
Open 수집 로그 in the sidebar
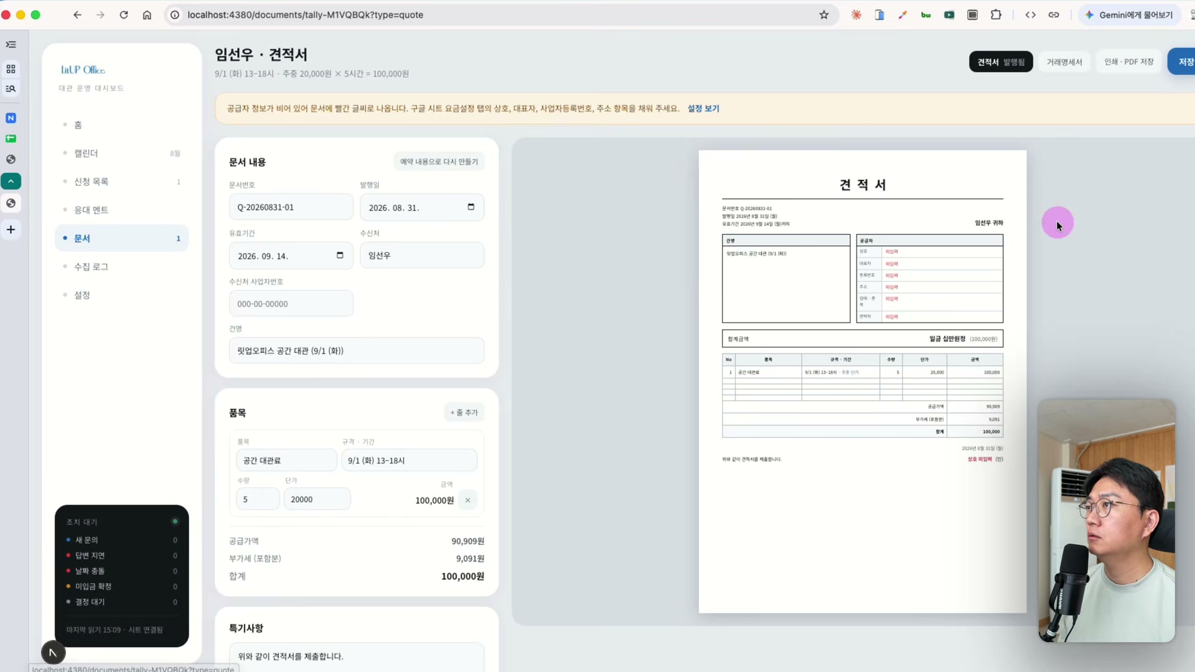(x=122, y=267)
